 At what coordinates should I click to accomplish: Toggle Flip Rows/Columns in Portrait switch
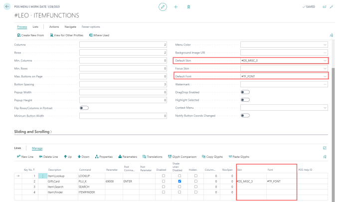tap(84, 107)
